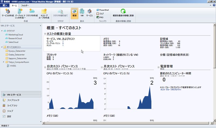216x128 pixels.
Task: Open the VM とサービス workspace
Action: click(x=21, y=95)
